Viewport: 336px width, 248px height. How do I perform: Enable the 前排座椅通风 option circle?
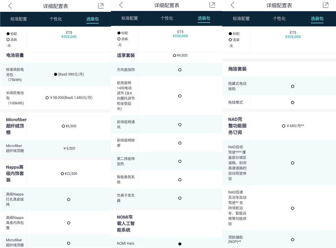click(180, 124)
